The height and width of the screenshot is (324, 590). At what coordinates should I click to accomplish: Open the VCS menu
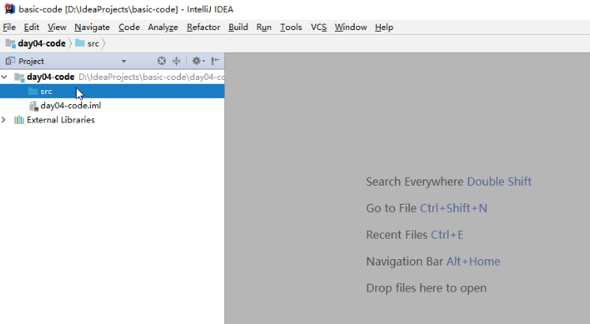(x=318, y=27)
